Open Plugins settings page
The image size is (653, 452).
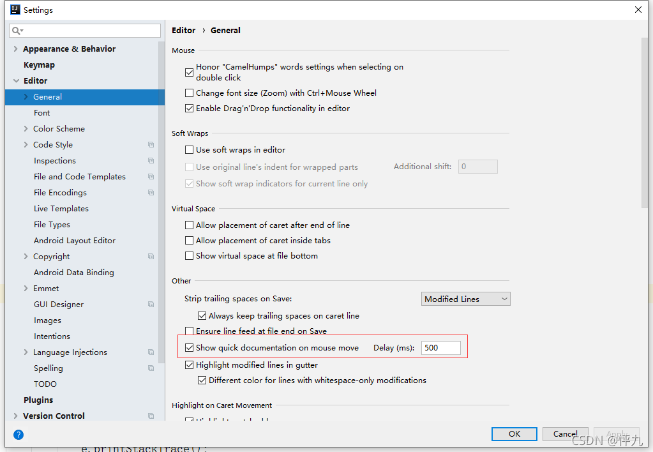coord(38,400)
